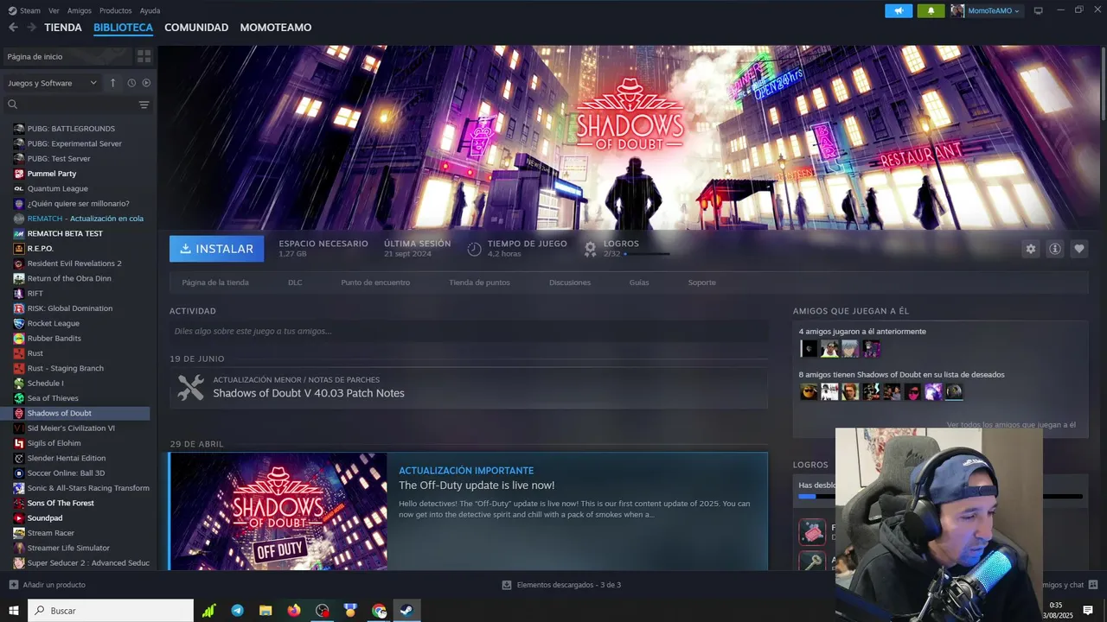This screenshot has width=1107, height=622.
Task: Click the first friend avatar who played previously
Action: (x=809, y=349)
